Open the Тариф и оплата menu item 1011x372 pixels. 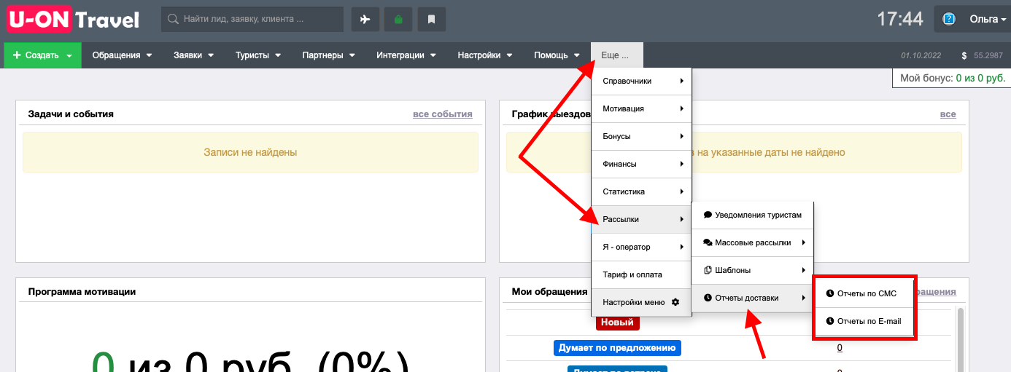pos(641,274)
